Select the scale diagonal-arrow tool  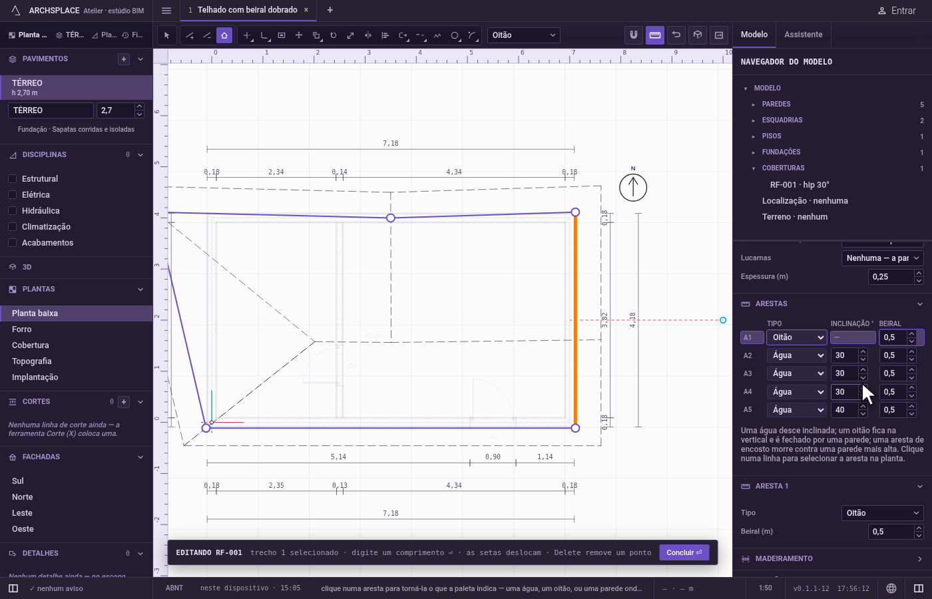351,35
